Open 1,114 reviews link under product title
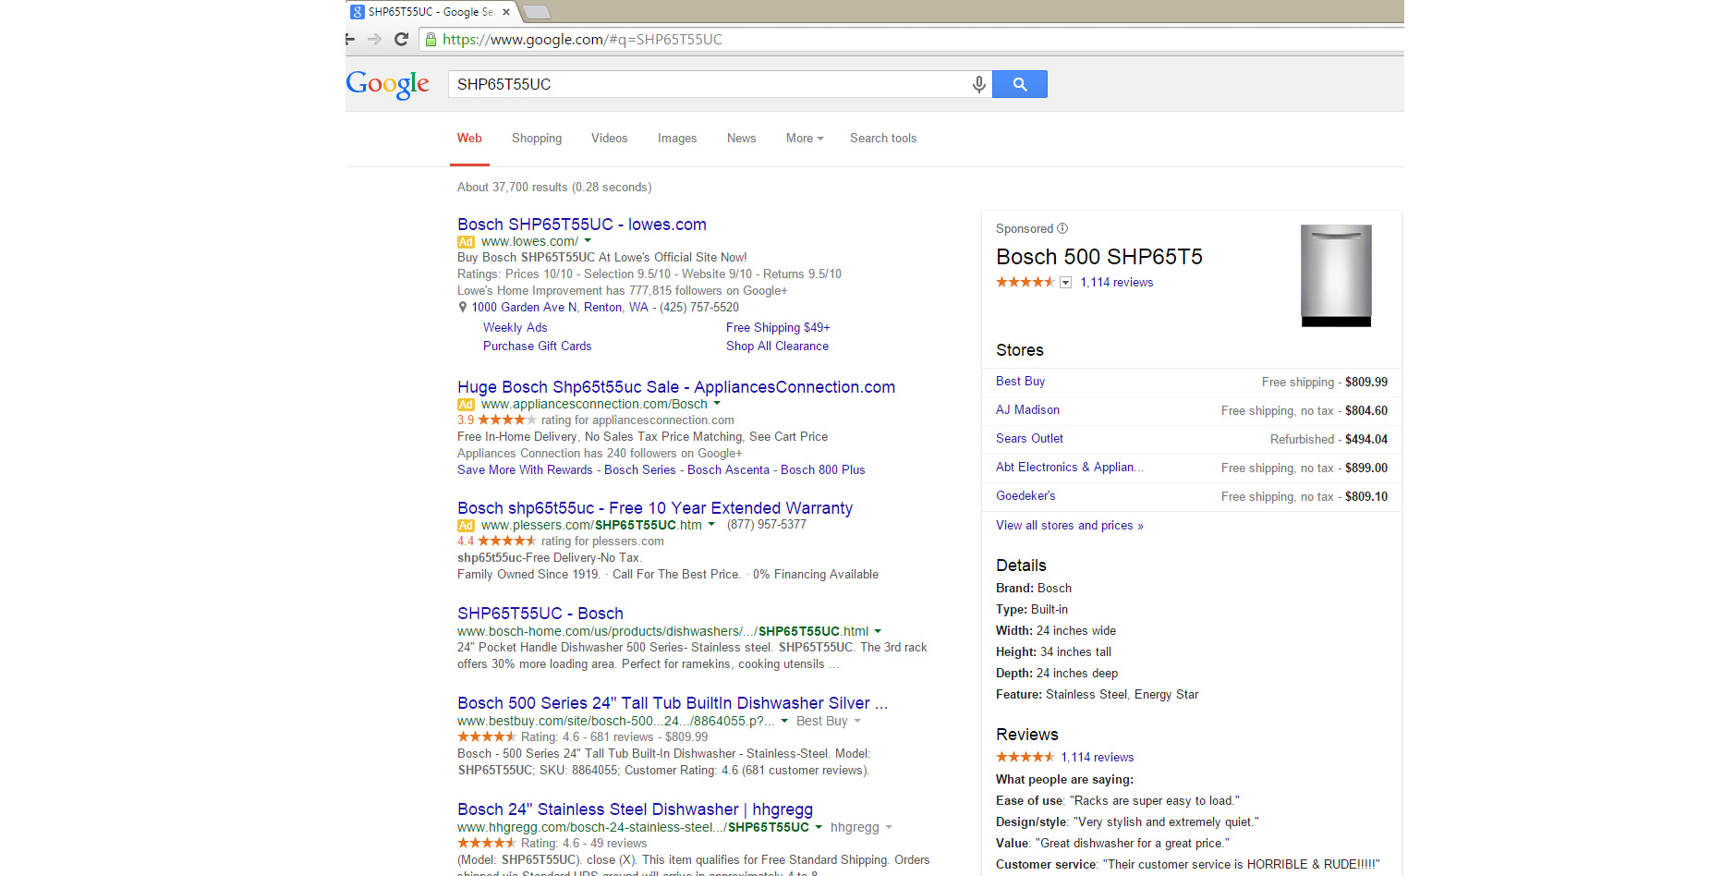Screen dimensions: 1735x876 click(1117, 283)
